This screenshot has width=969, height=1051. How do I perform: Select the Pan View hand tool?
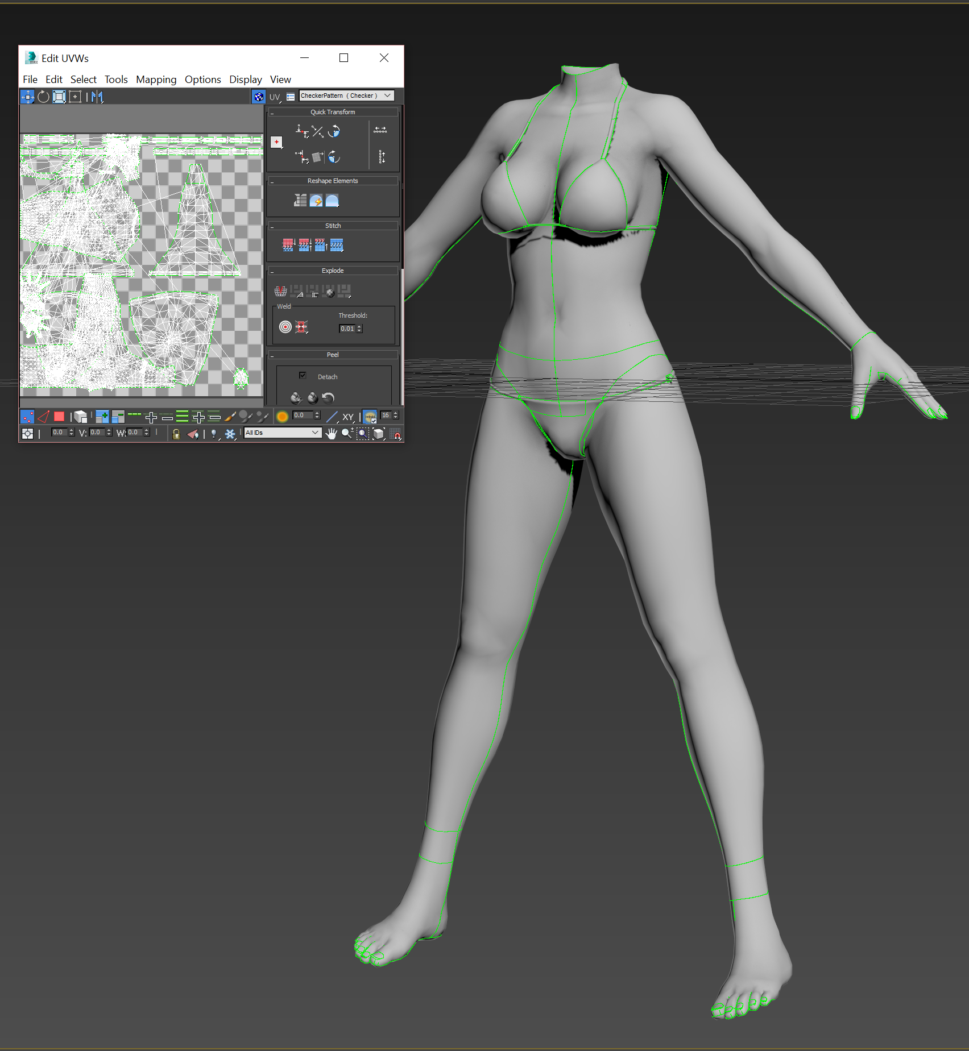click(x=331, y=434)
